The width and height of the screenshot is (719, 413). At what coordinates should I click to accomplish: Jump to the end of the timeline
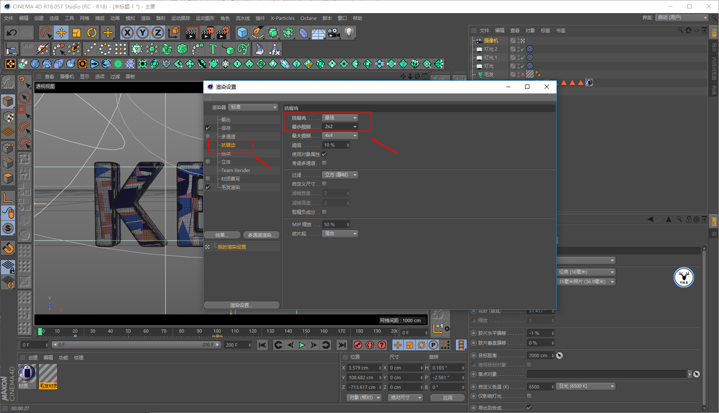pyautogui.click(x=342, y=345)
